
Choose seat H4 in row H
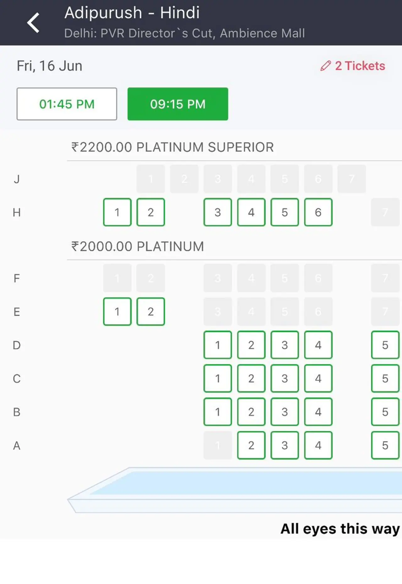click(x=251, y=212)
